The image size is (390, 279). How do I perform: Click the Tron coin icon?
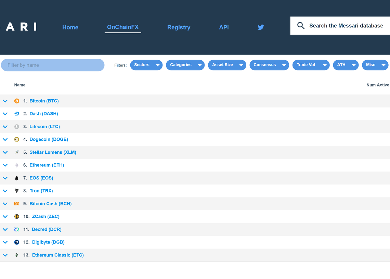(17, 191)
